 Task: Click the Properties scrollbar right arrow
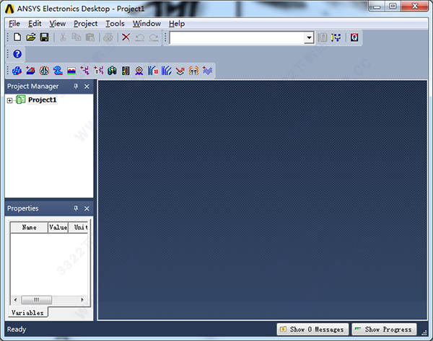[x=82, y=300]
